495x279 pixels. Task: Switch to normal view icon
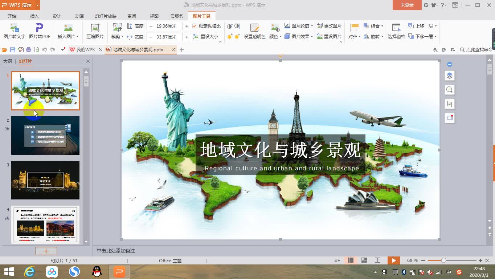coord(351,260)
